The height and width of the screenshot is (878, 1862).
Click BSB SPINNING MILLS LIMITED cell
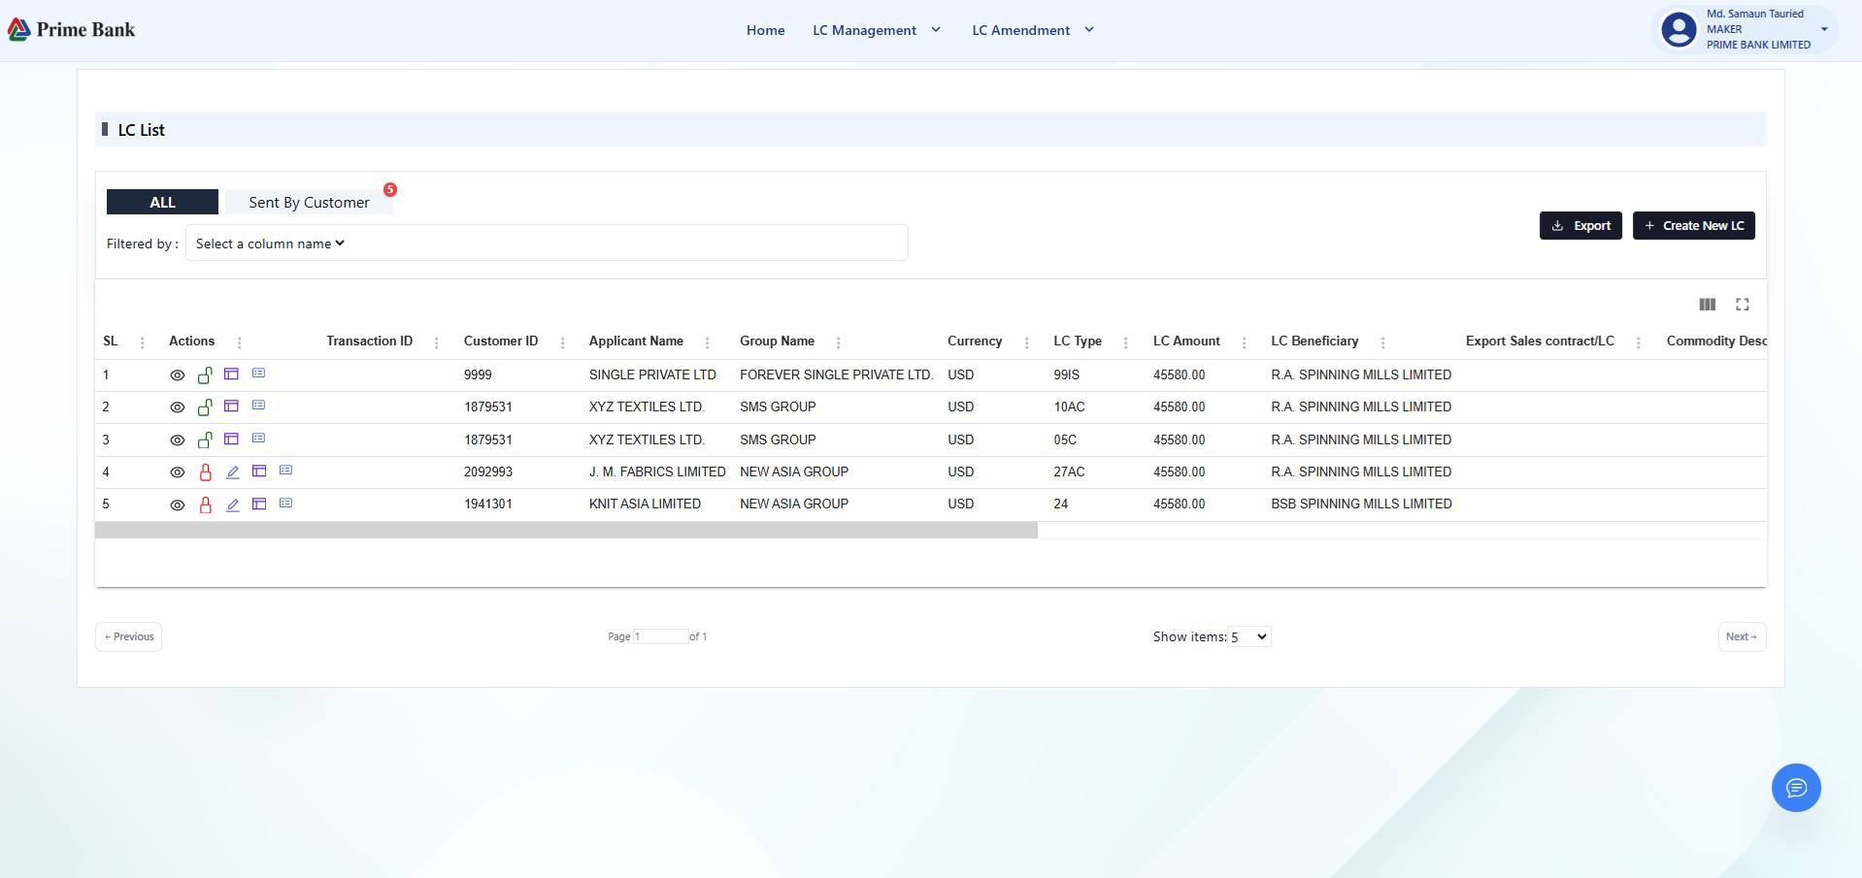(x=1361, y=504)
